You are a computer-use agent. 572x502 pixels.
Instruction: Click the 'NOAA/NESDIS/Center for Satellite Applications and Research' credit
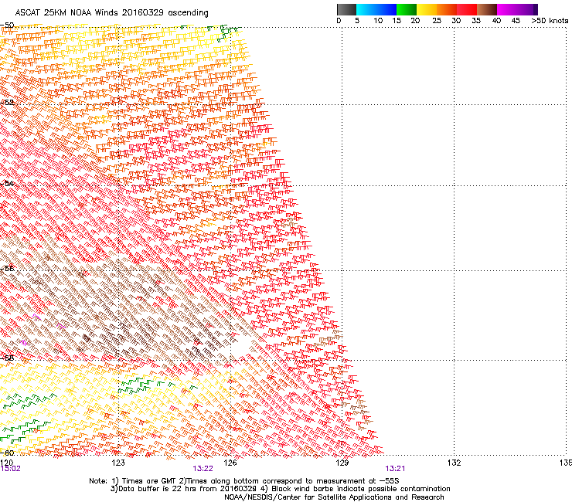click(334, 497)
